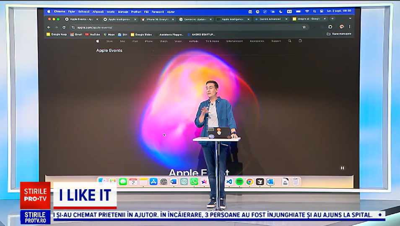400x226 pixels.
Task: Open the Maps bookmark
Action: pyautogui.click(x=109, y=34)
